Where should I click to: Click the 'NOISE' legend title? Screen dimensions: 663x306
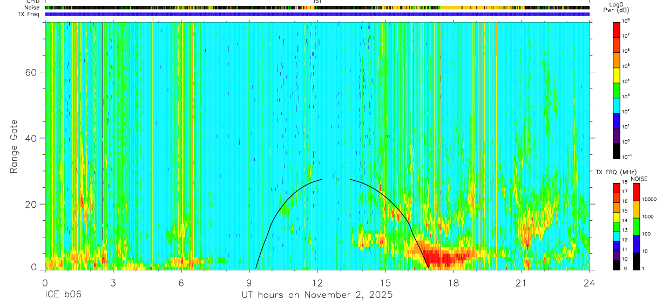[639, 178]
